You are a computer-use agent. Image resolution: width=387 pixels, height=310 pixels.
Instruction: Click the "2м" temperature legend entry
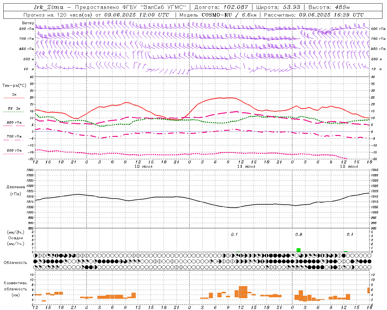[14, 95]
